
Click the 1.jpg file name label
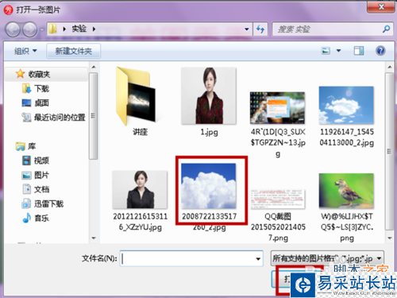(209, 132)
